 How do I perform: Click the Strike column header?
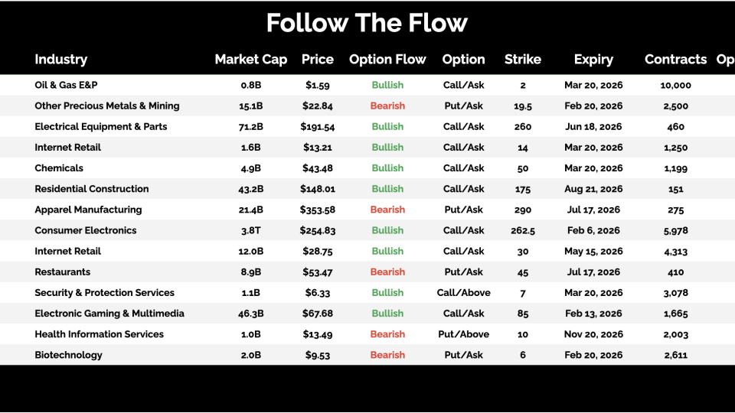523,60
